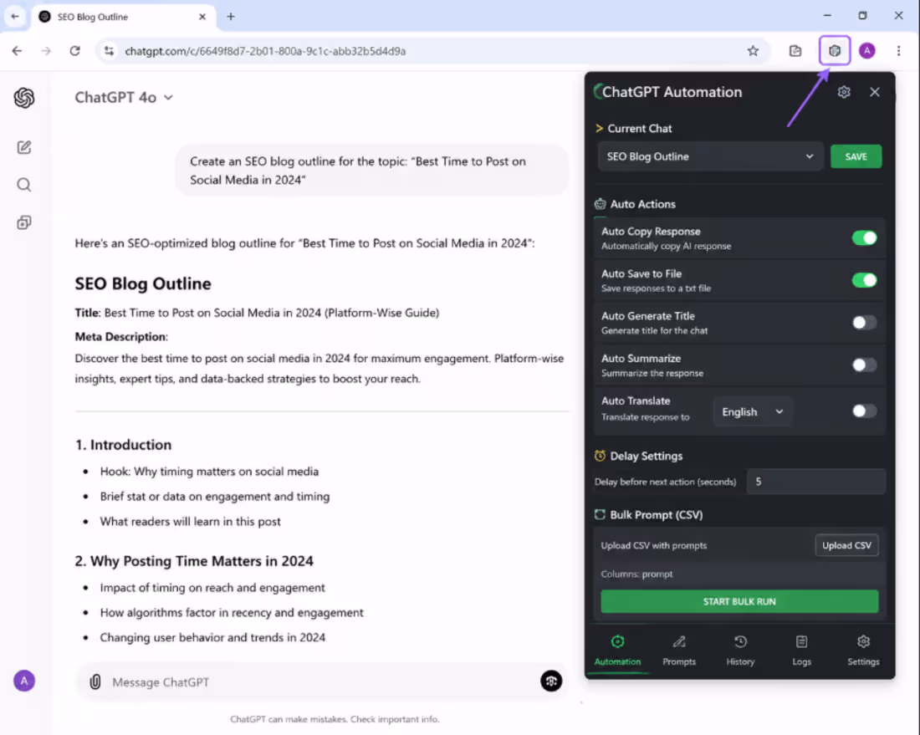
Task: Click the user avatar at sidebar bottom
Action: point(24,681)
